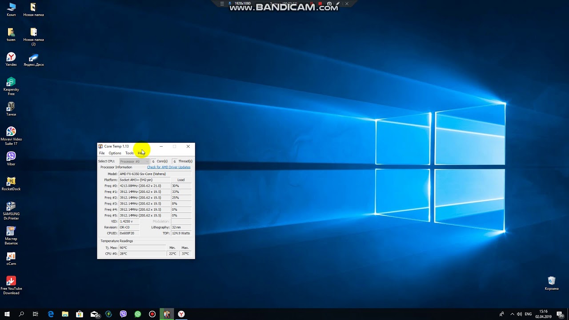Click the 33% load value for Freq #1
Viewport: 569px width, 320px height.
pyautogui.click(x=181, y=192)
